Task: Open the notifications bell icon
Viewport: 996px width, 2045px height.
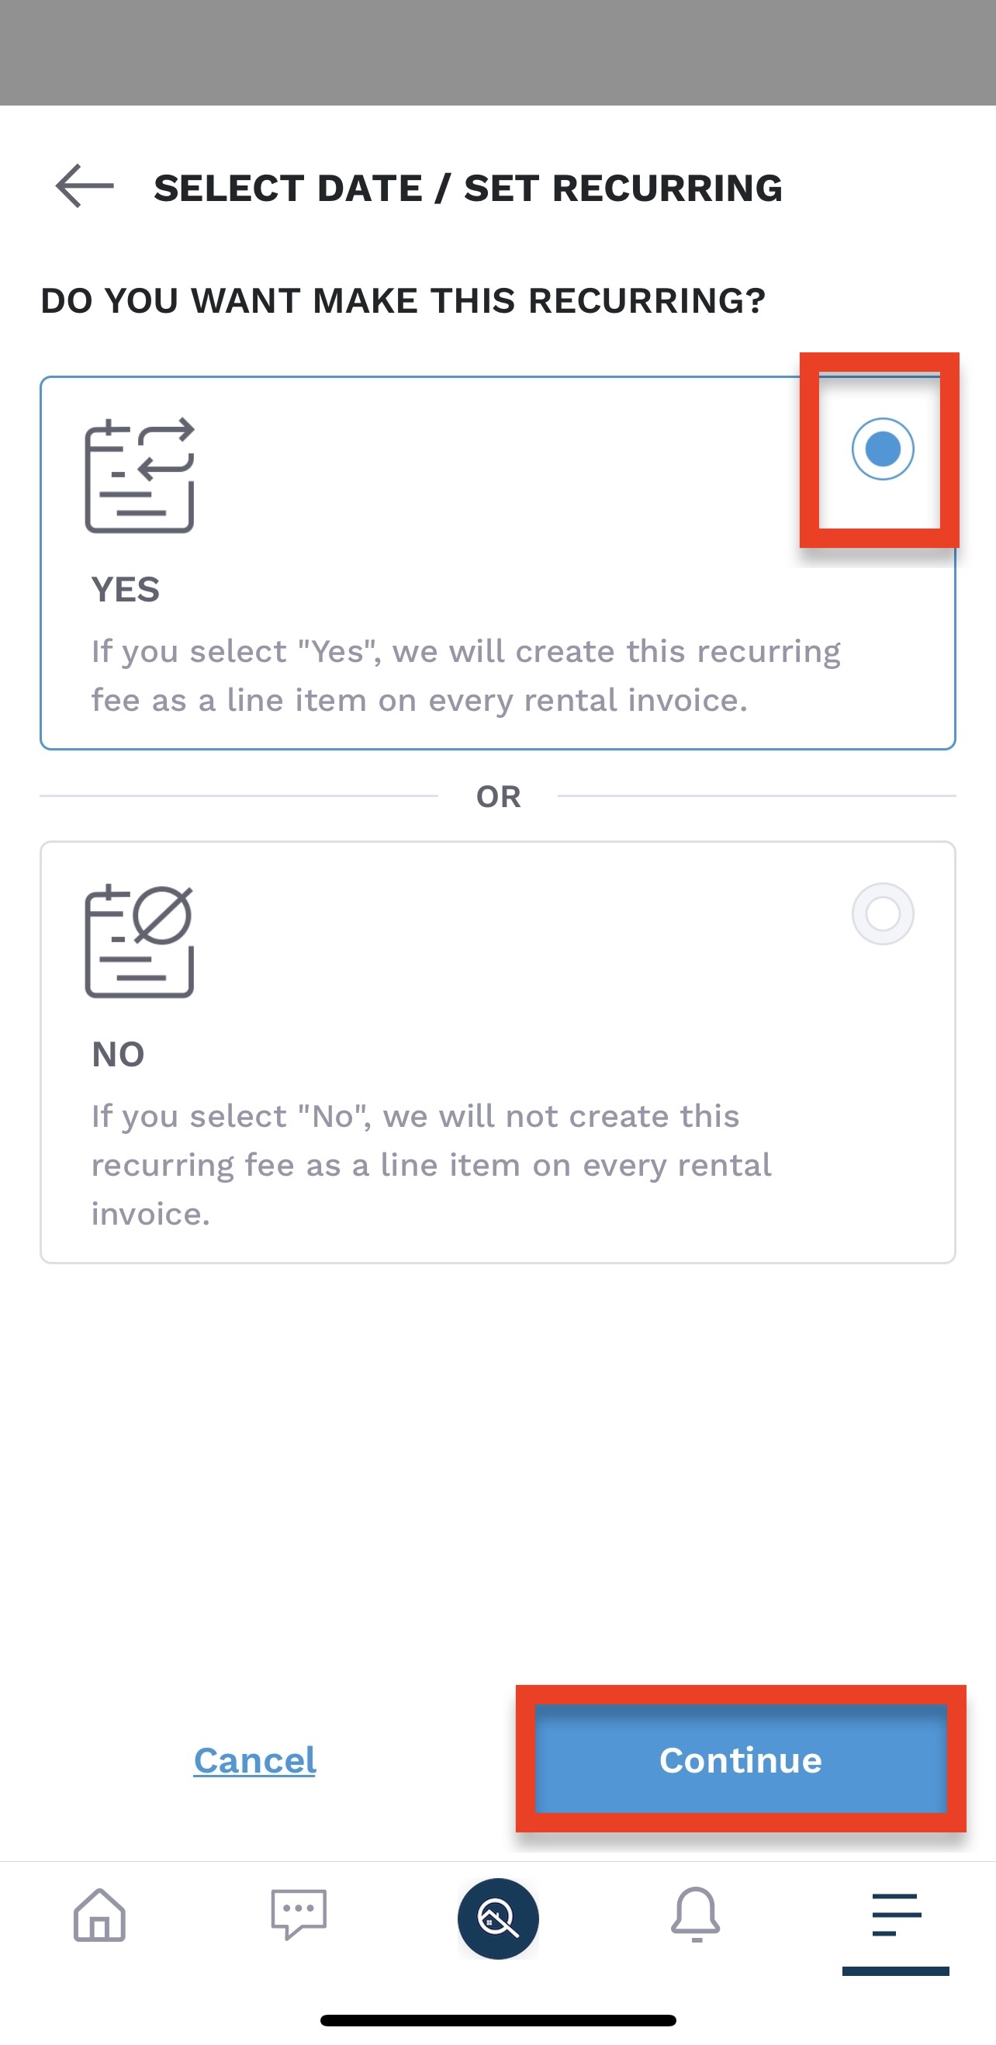Action: (x=696, y=1915)
